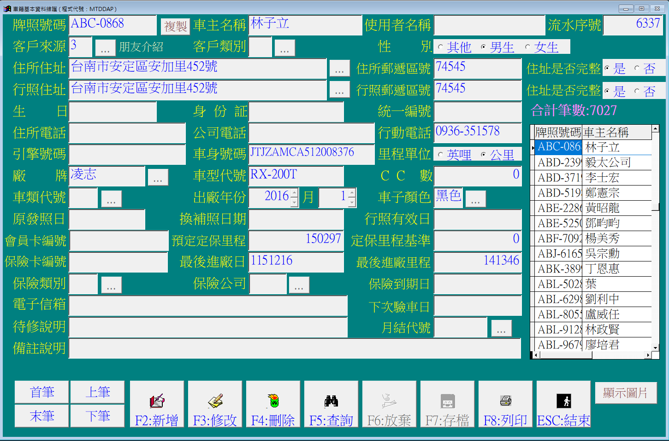Viewport: 669px width, 441px height.
Task: Click the ESC:結束 exit icon button
Action: click(x=563, y=404)
